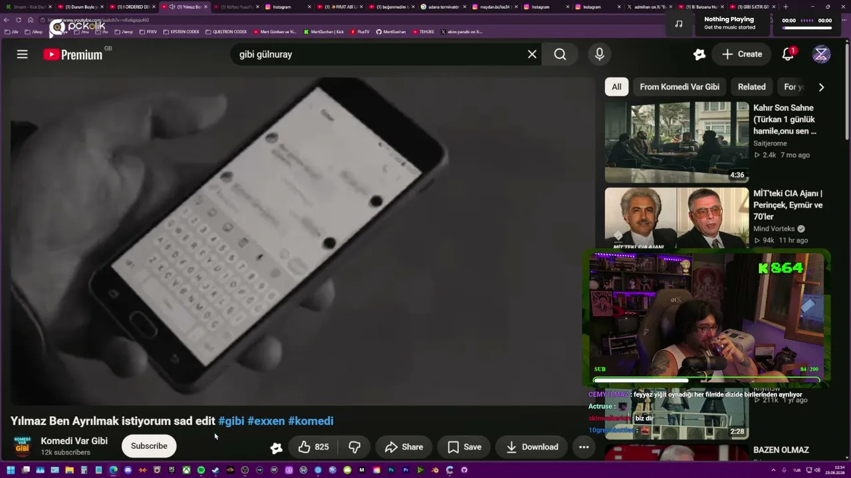851x478 pixels.
Task: Open the Create button
Action: coord(742,54)
